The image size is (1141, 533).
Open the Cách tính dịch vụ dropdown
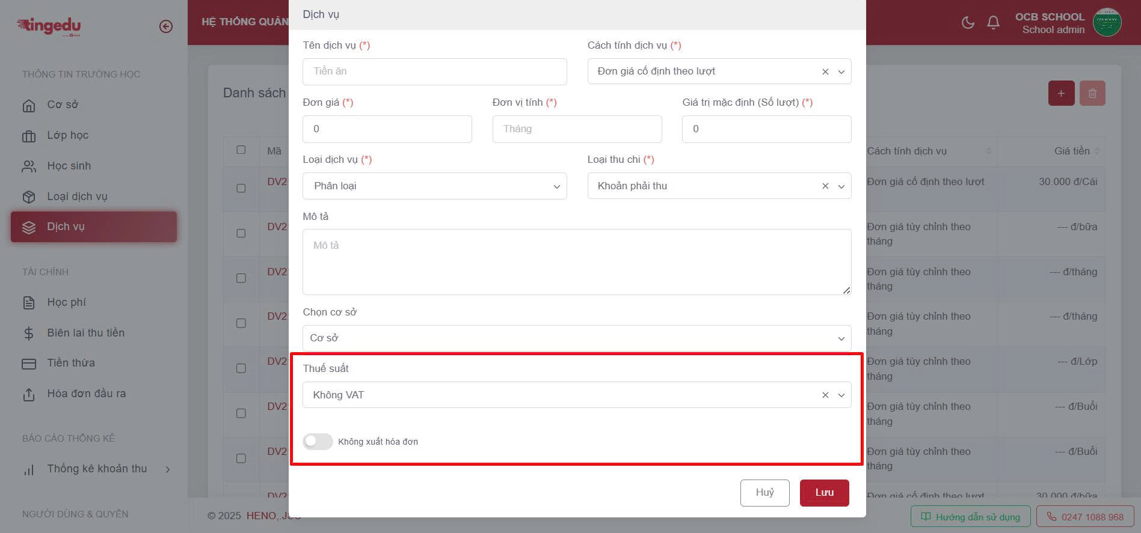(x=710, y=72)
